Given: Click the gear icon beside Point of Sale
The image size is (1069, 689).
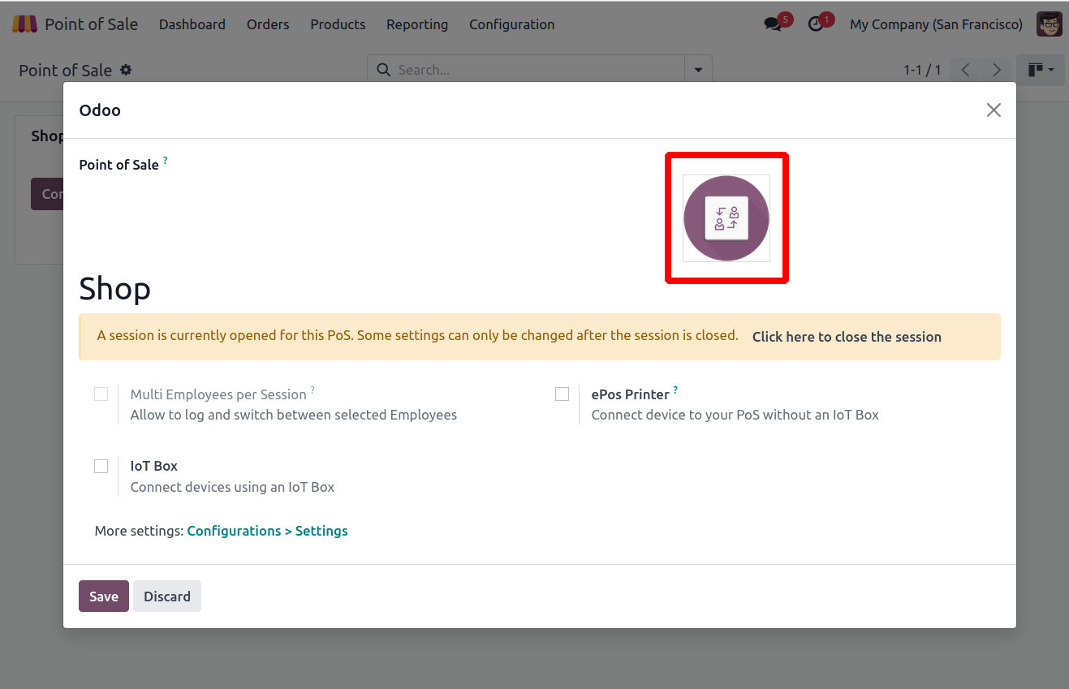Looking at the screenshot, I should pyautogui.click(x=126, y=70).
